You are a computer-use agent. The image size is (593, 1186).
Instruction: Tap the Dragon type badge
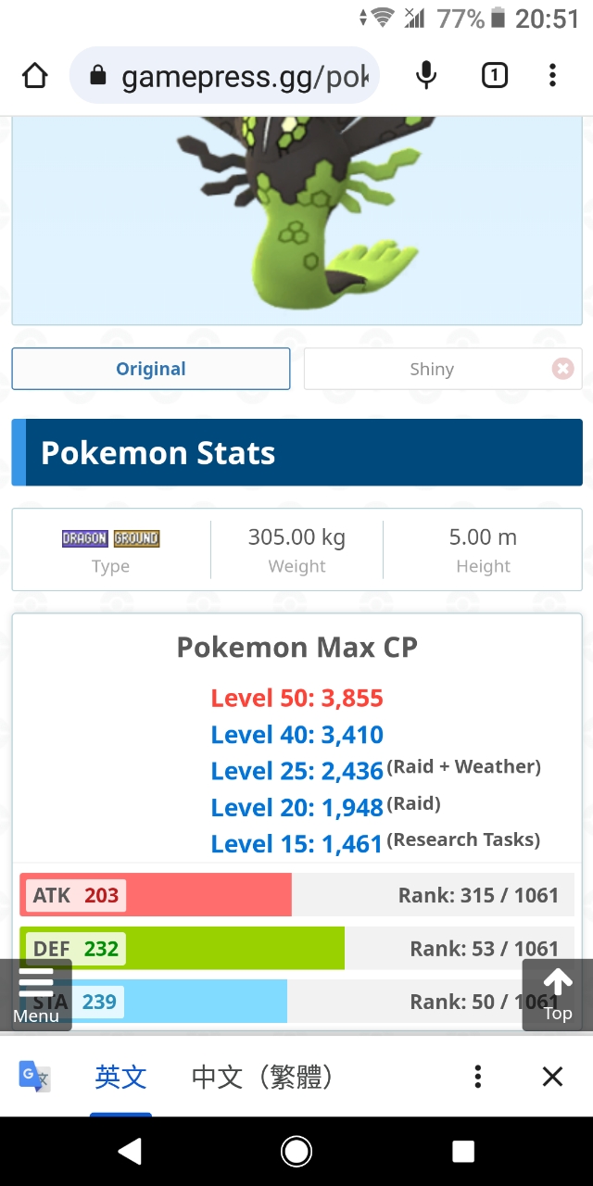coord(85,538)
